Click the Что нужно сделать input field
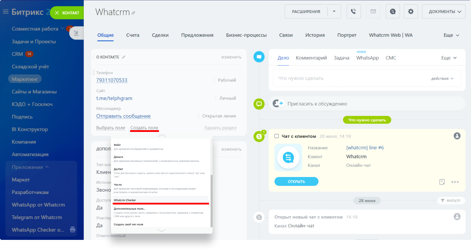 pyautogui.click(x=348, y=78)
